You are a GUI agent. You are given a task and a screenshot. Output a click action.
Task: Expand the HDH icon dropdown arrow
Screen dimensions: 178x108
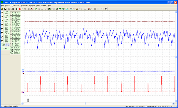pos(73,9)
